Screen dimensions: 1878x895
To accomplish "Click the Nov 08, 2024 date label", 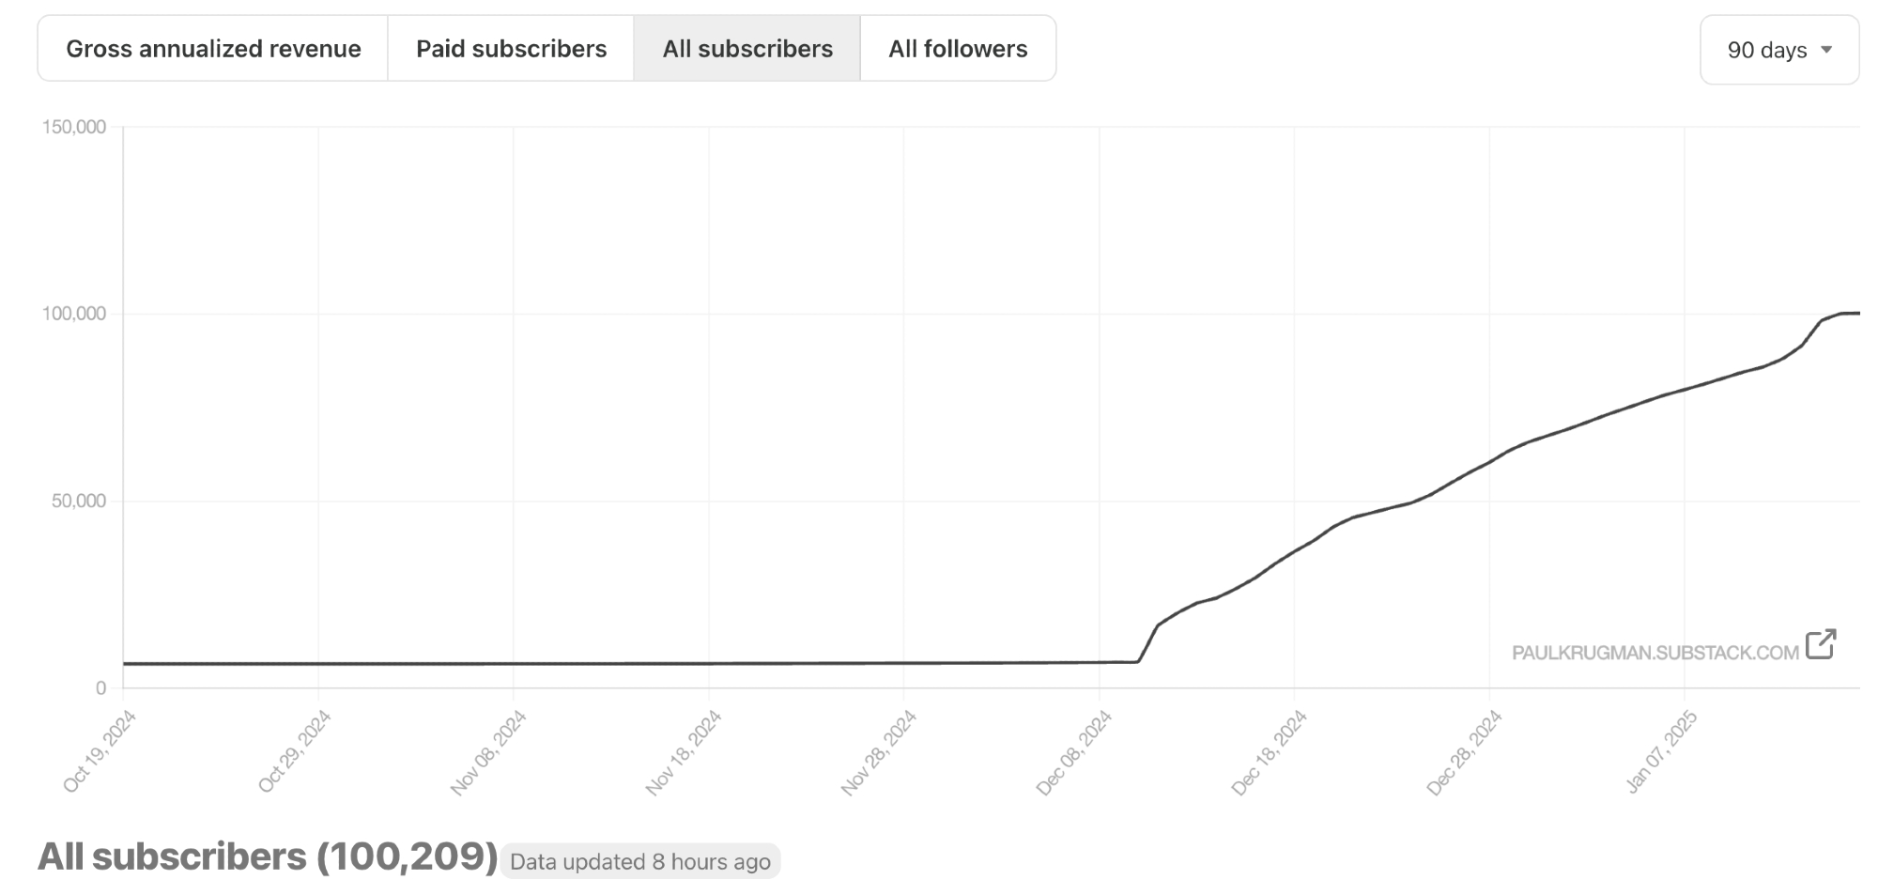I will (488, 753).
